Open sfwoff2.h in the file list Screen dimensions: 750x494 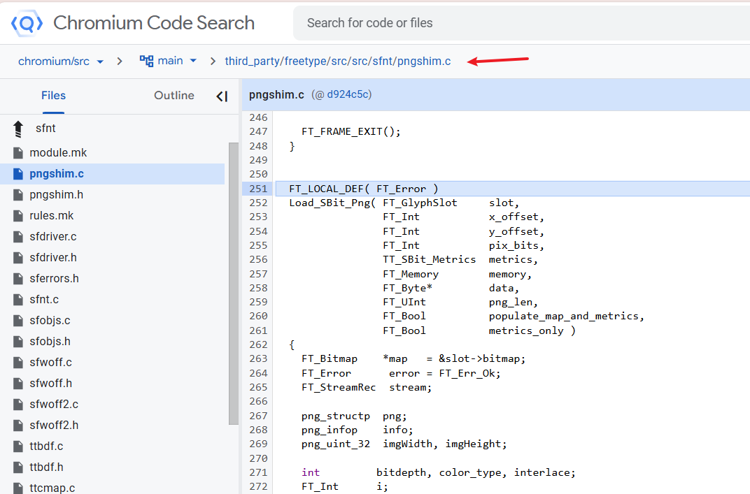[54, 426]
